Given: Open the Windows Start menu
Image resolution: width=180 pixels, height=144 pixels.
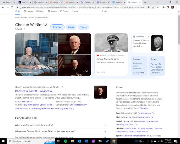Looking at the screenshot, I should (3, 141).
